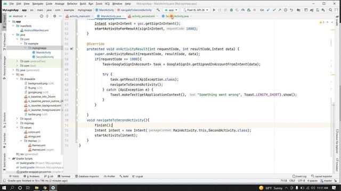
Task: Open the VCS menu
Action: (107, 4)
